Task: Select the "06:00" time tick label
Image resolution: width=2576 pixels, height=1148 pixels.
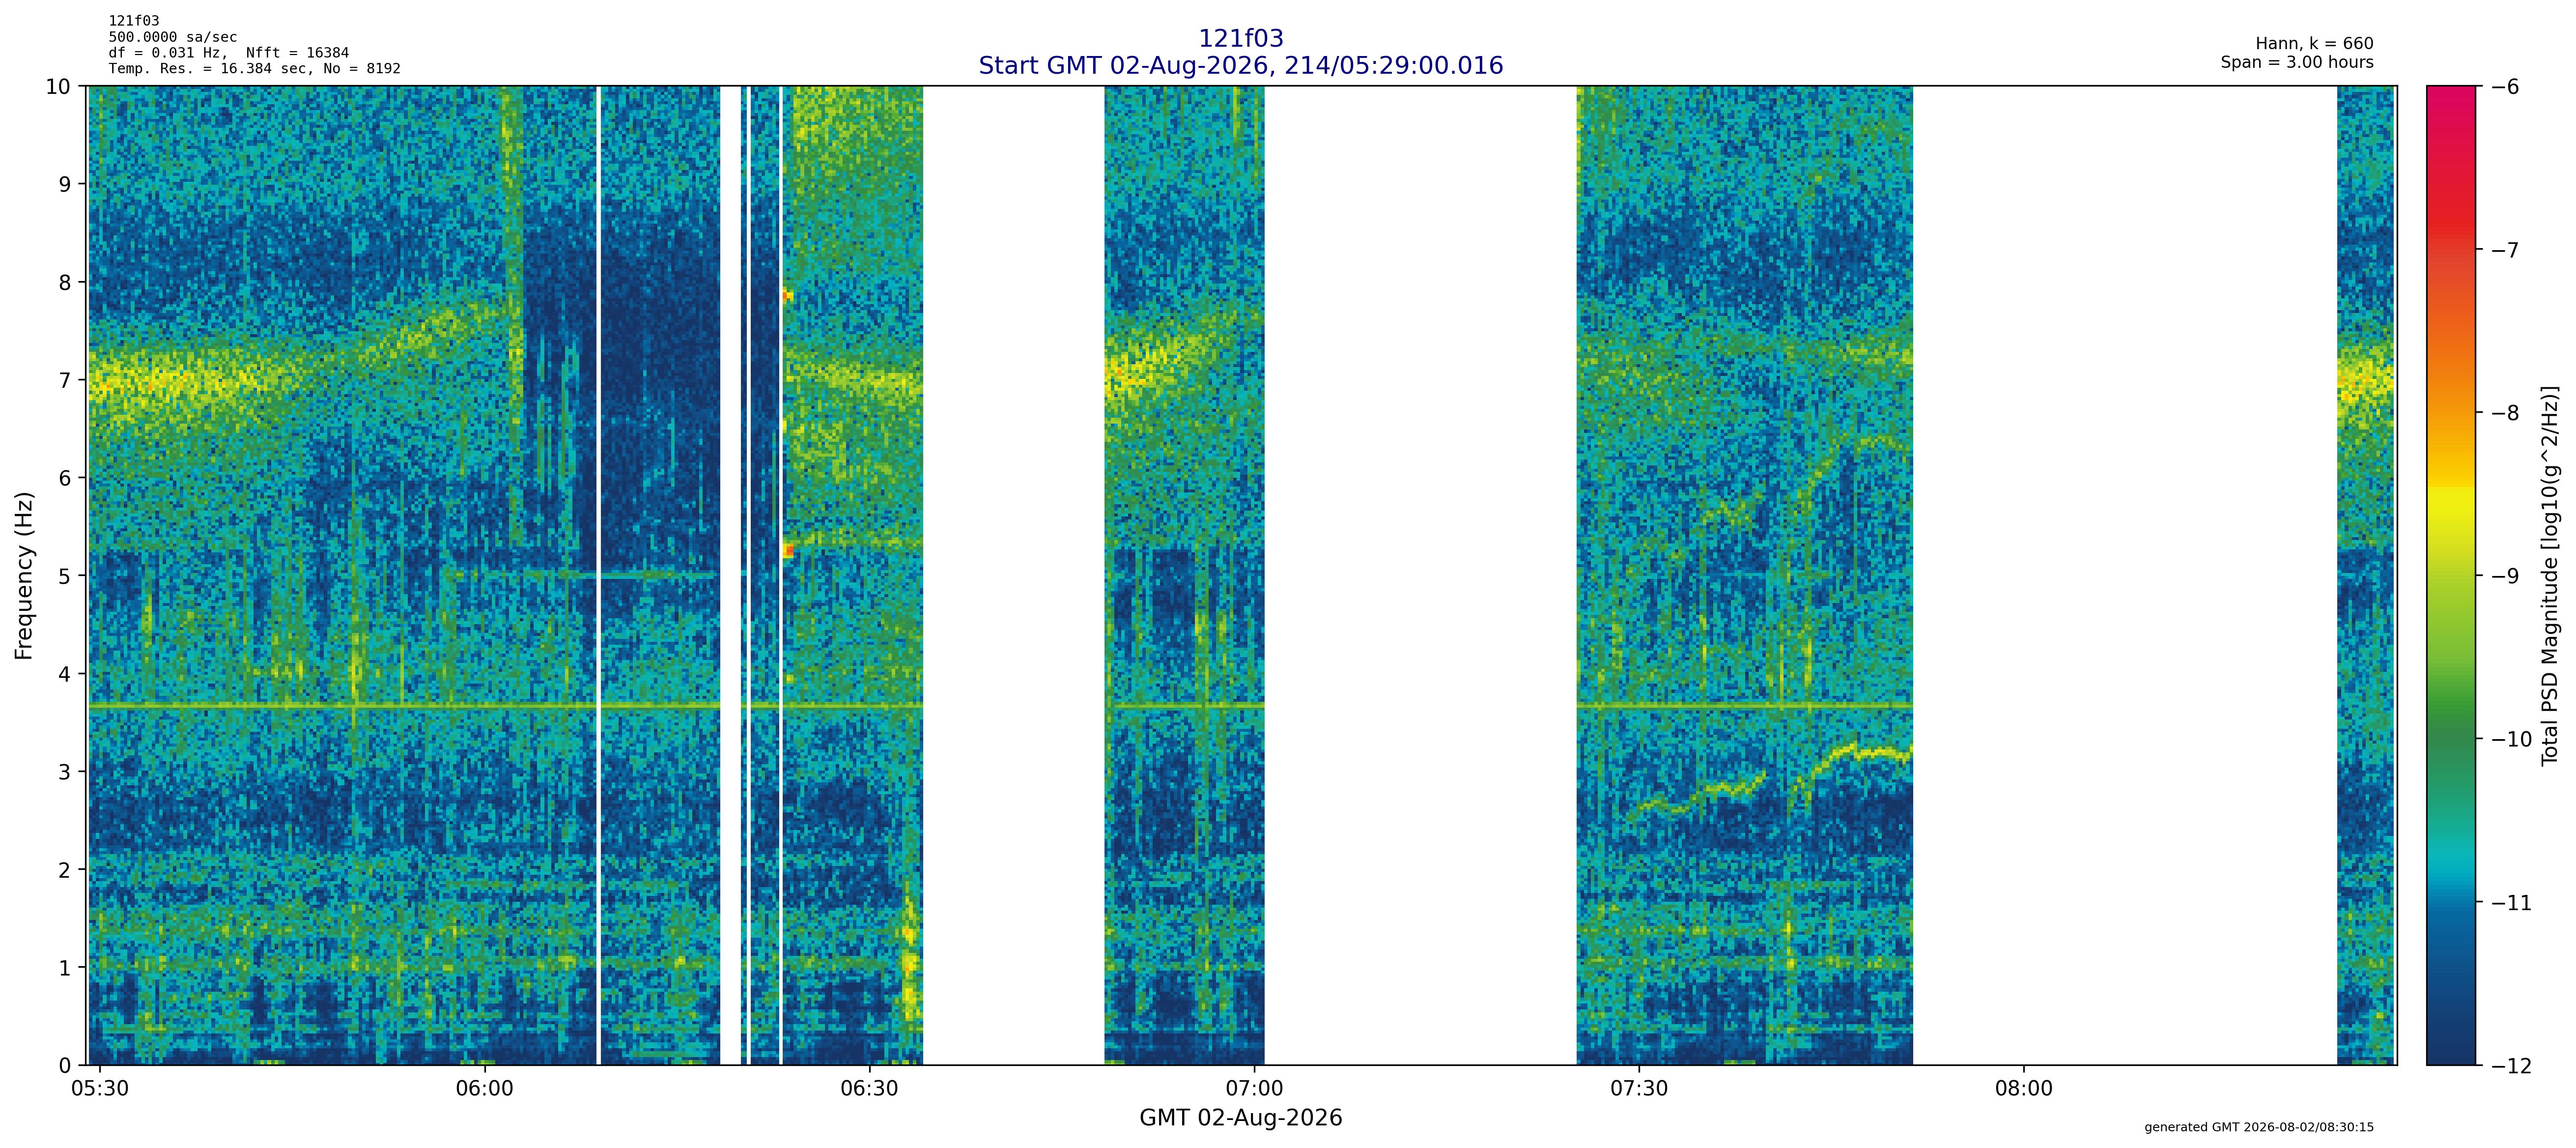Action: click(485, 1089)
